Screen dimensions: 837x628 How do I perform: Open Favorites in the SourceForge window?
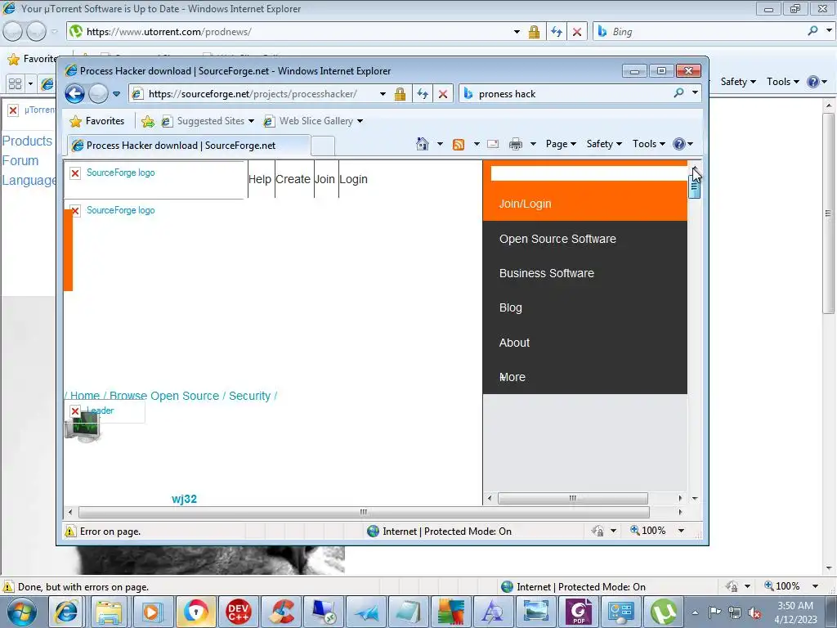[x=97, y=121]
